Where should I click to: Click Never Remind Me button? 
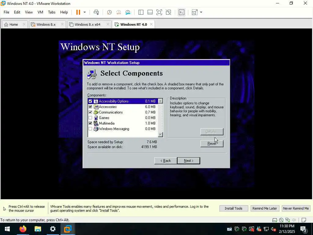coord(296,208)
